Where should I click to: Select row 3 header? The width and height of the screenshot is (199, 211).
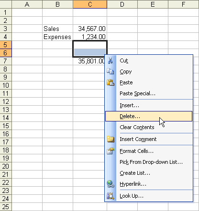pos(6,29)
